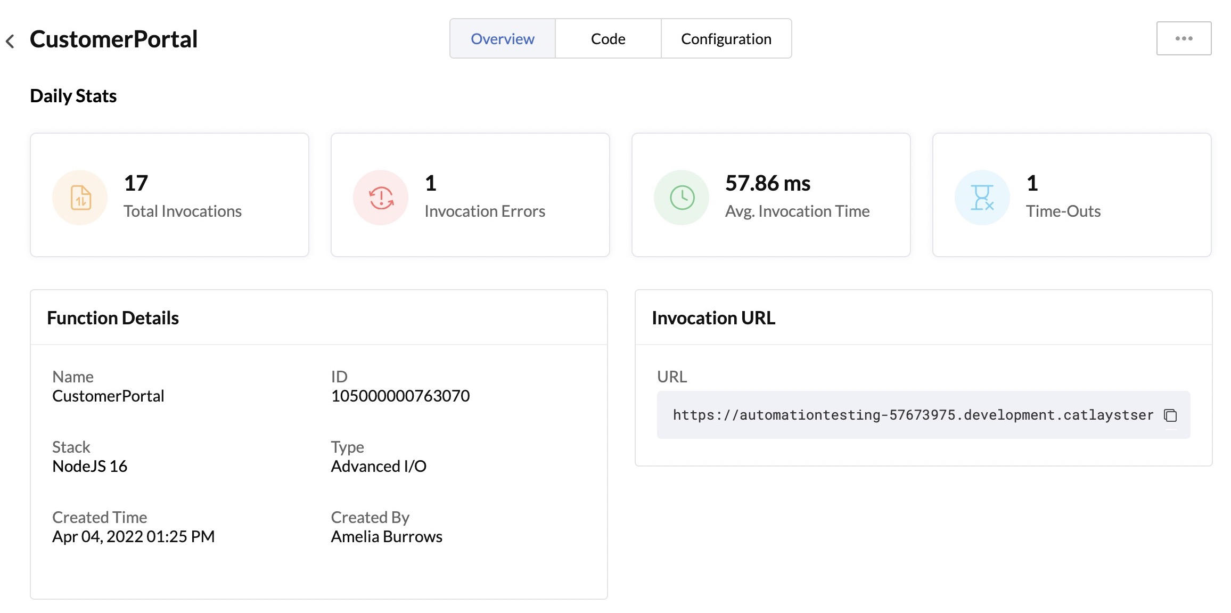Screen dimensions: 1231x613
Task: Click the NodeJS 16 stack value
Action: (89, 467)
